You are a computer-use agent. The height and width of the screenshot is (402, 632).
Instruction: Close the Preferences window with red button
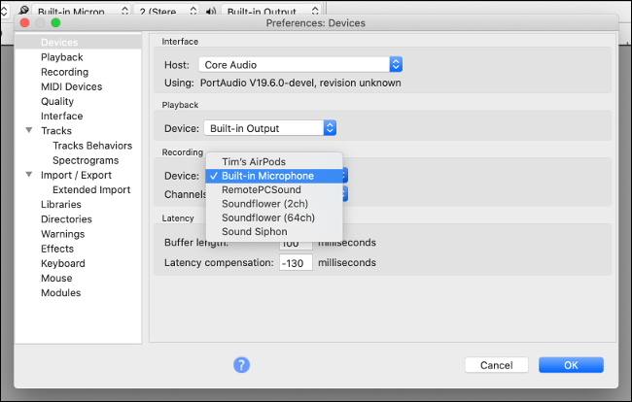24,21
